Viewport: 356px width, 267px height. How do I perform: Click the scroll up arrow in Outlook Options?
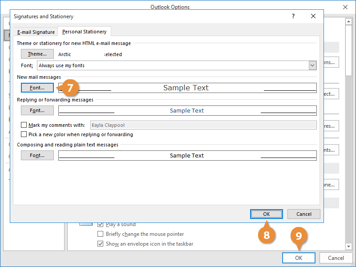click(349, 22)
